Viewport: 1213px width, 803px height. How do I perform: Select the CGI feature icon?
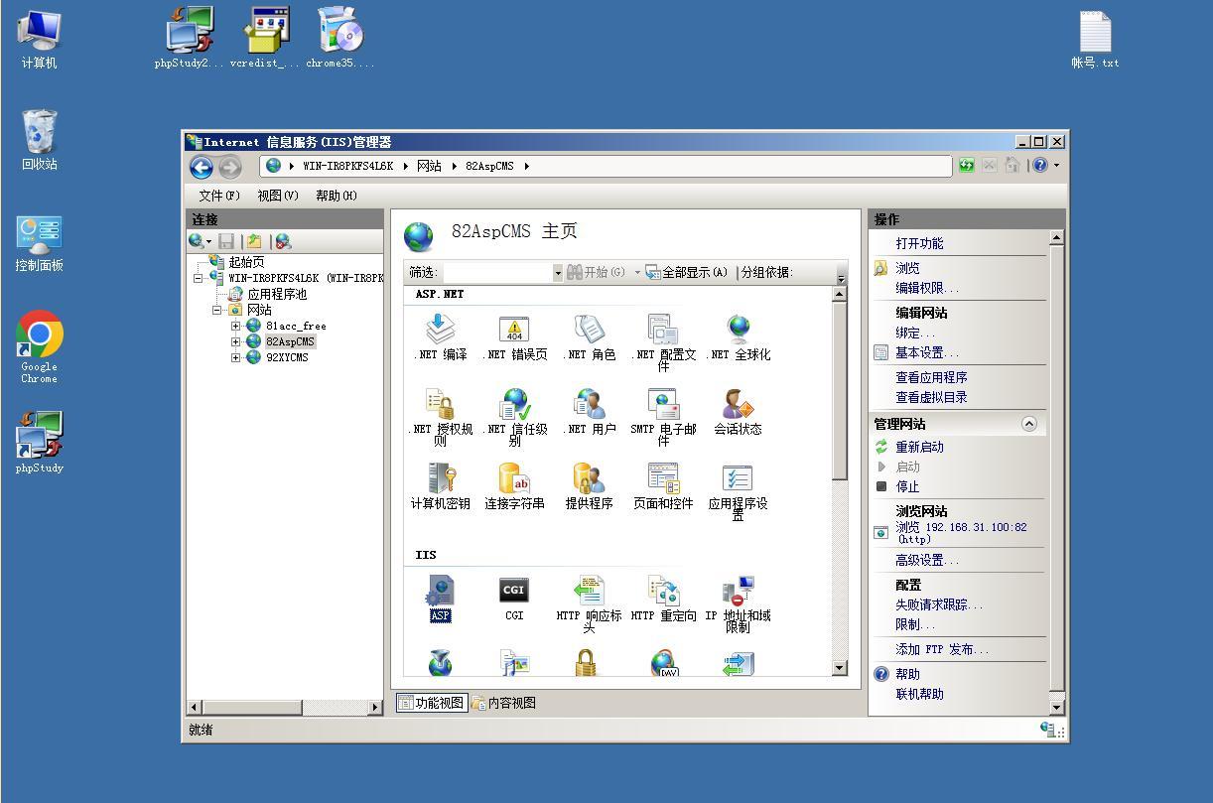[514, 599]
